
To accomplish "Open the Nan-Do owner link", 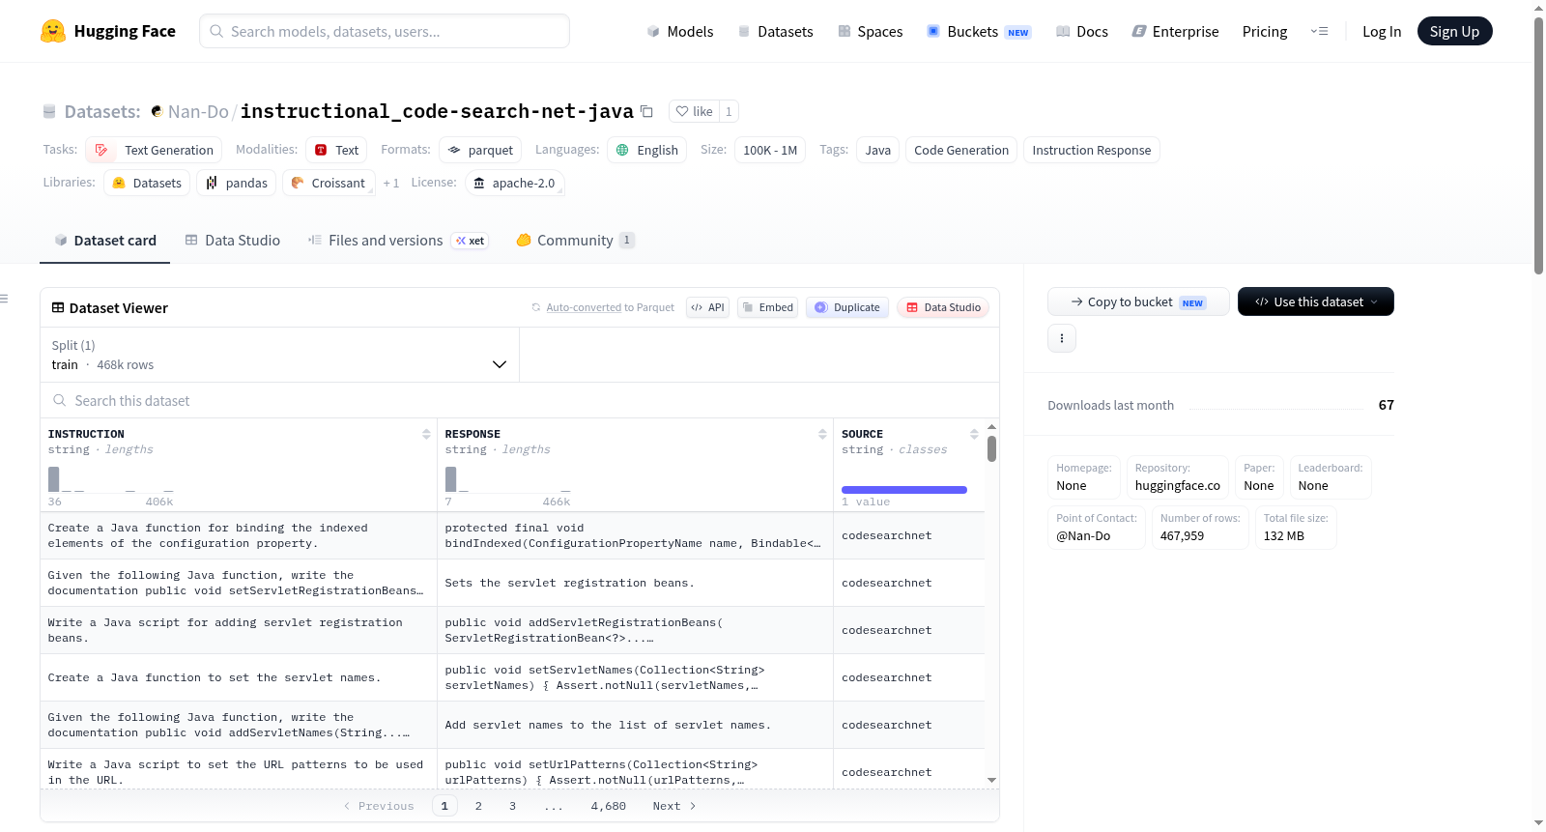I will point(198,111).
